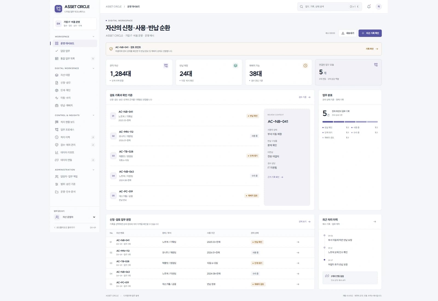
Task: Click the 내보내기 export button
Action: (348, 33)
